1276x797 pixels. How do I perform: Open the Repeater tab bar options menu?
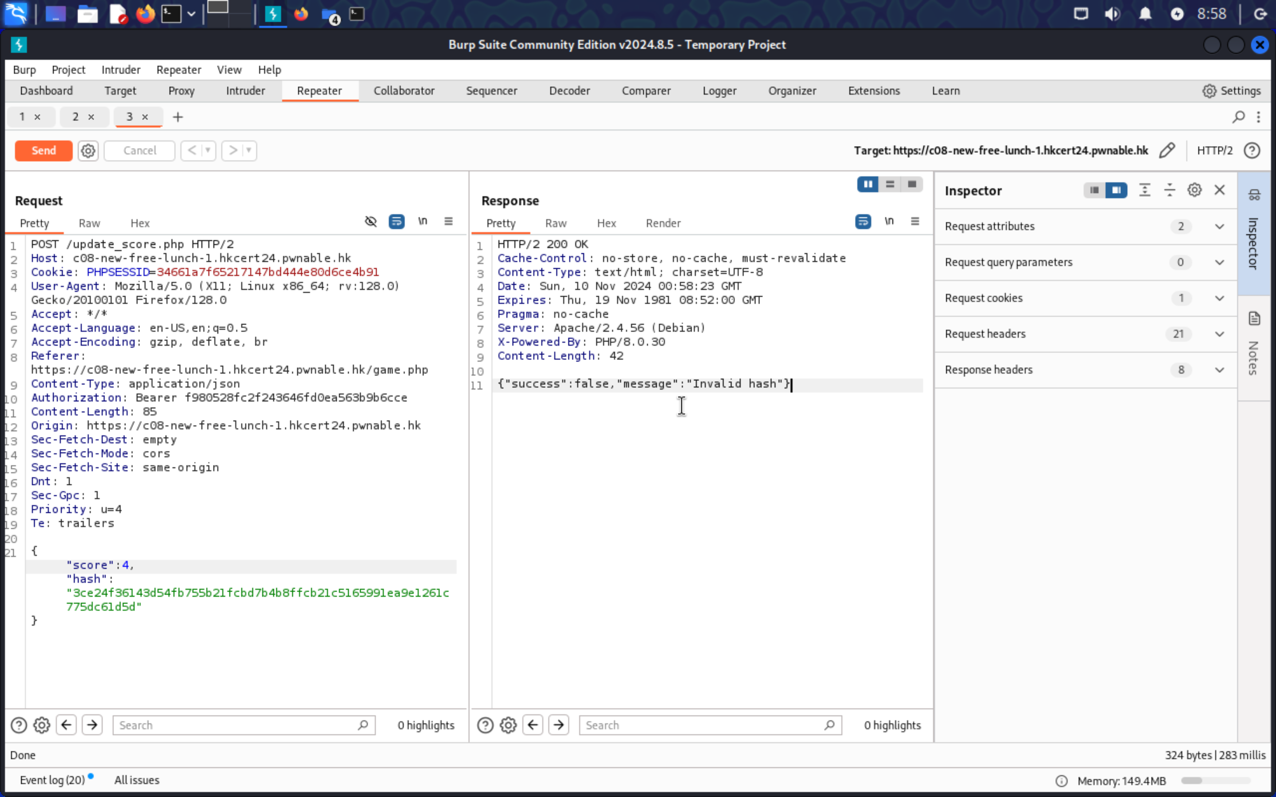(1259, 116)
